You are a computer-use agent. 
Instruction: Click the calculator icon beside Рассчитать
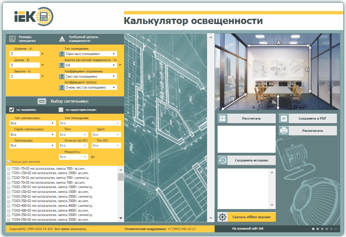coord(222,118)
